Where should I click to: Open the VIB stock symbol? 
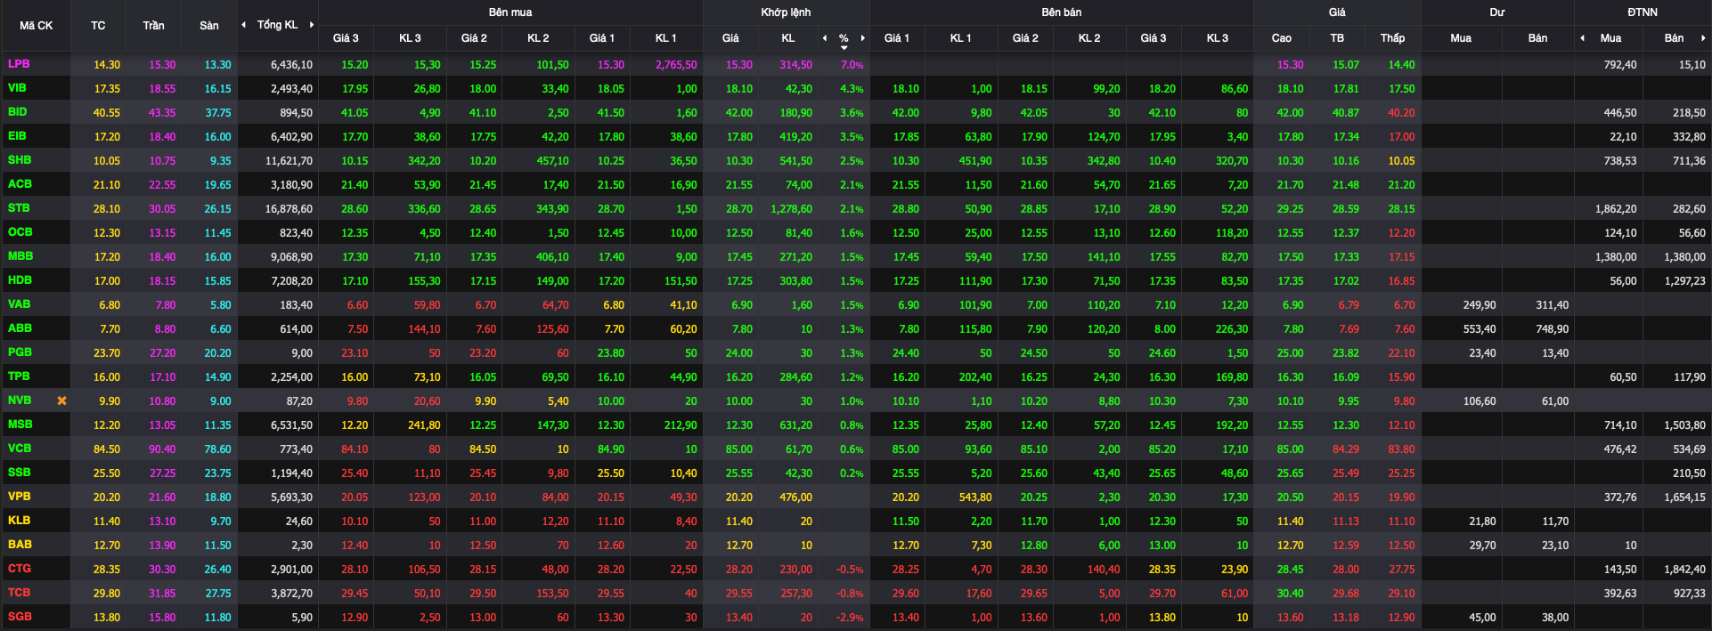pyautogui.click(x=17, y=88)
